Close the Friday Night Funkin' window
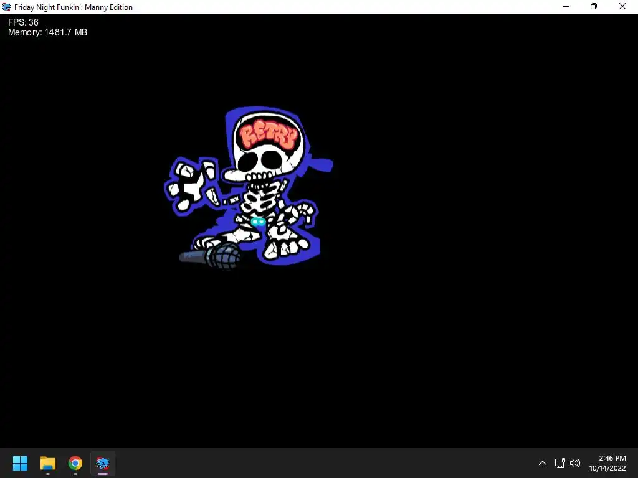Screen dimensions: 638x478 point(622,7)
